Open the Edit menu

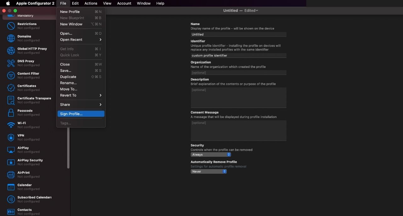pos(75,3)
